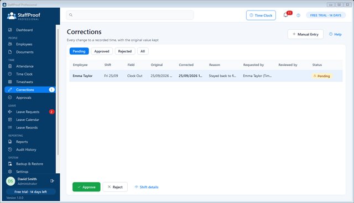Open Time Clock sidebar clock icon

tap(10, 74)
